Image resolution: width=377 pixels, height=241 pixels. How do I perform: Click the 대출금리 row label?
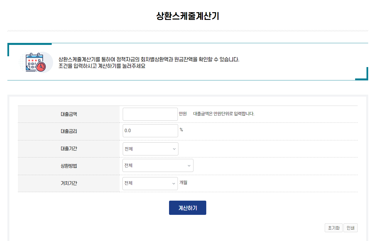pyautogui.click(x=69, y=130)
